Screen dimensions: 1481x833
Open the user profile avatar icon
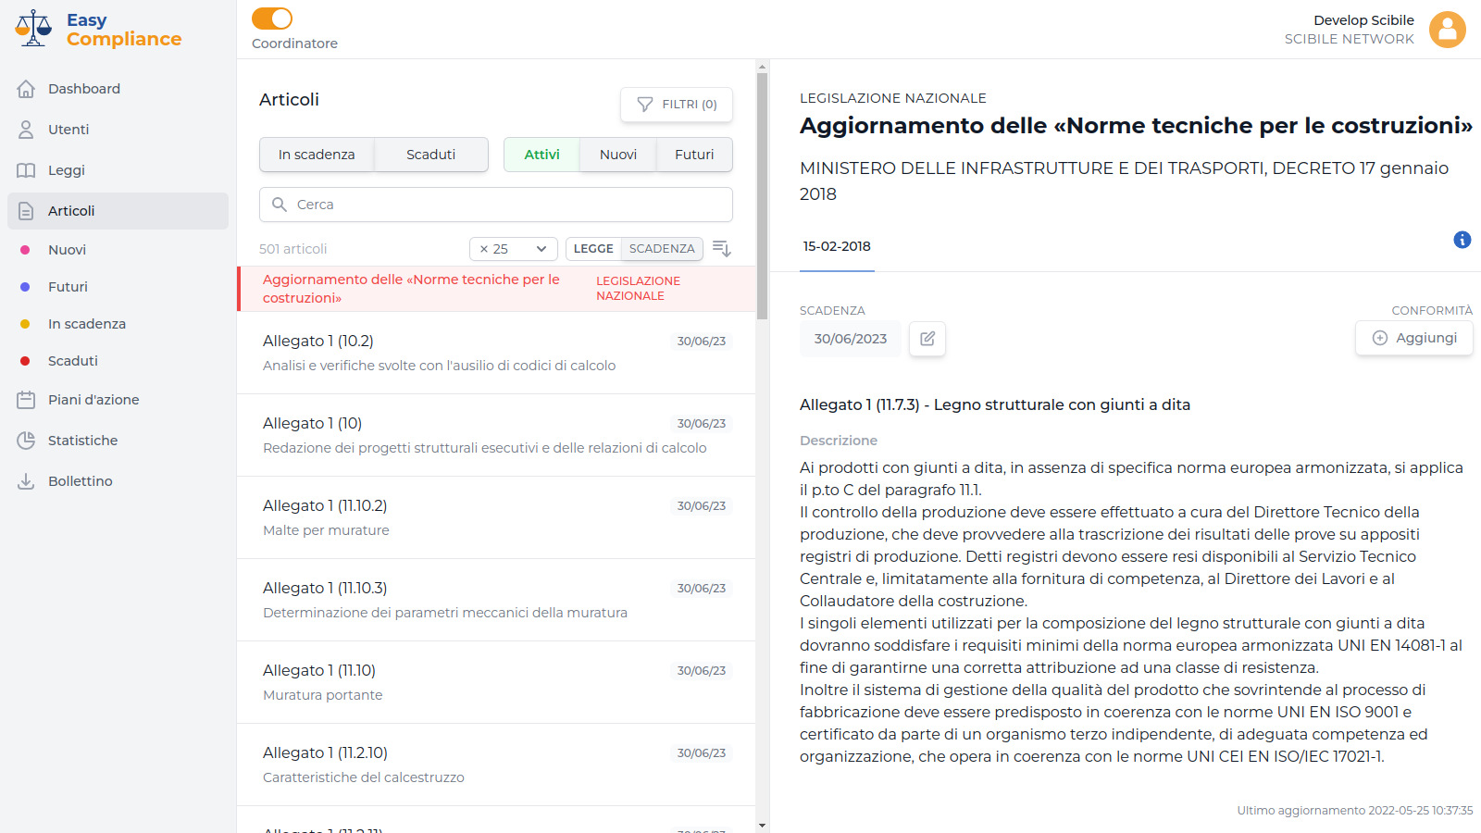[1447, 30]
